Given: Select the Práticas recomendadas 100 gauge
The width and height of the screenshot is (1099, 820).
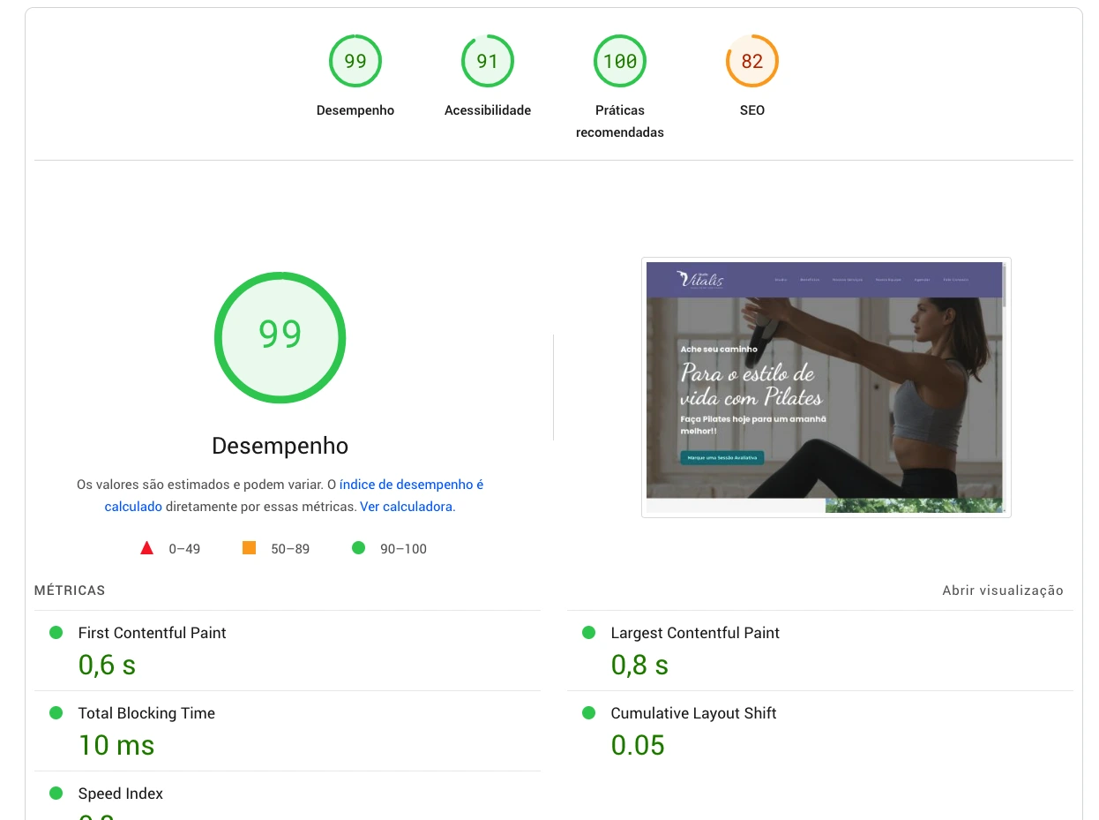Looking at the screenshot, I should [620, 62].
